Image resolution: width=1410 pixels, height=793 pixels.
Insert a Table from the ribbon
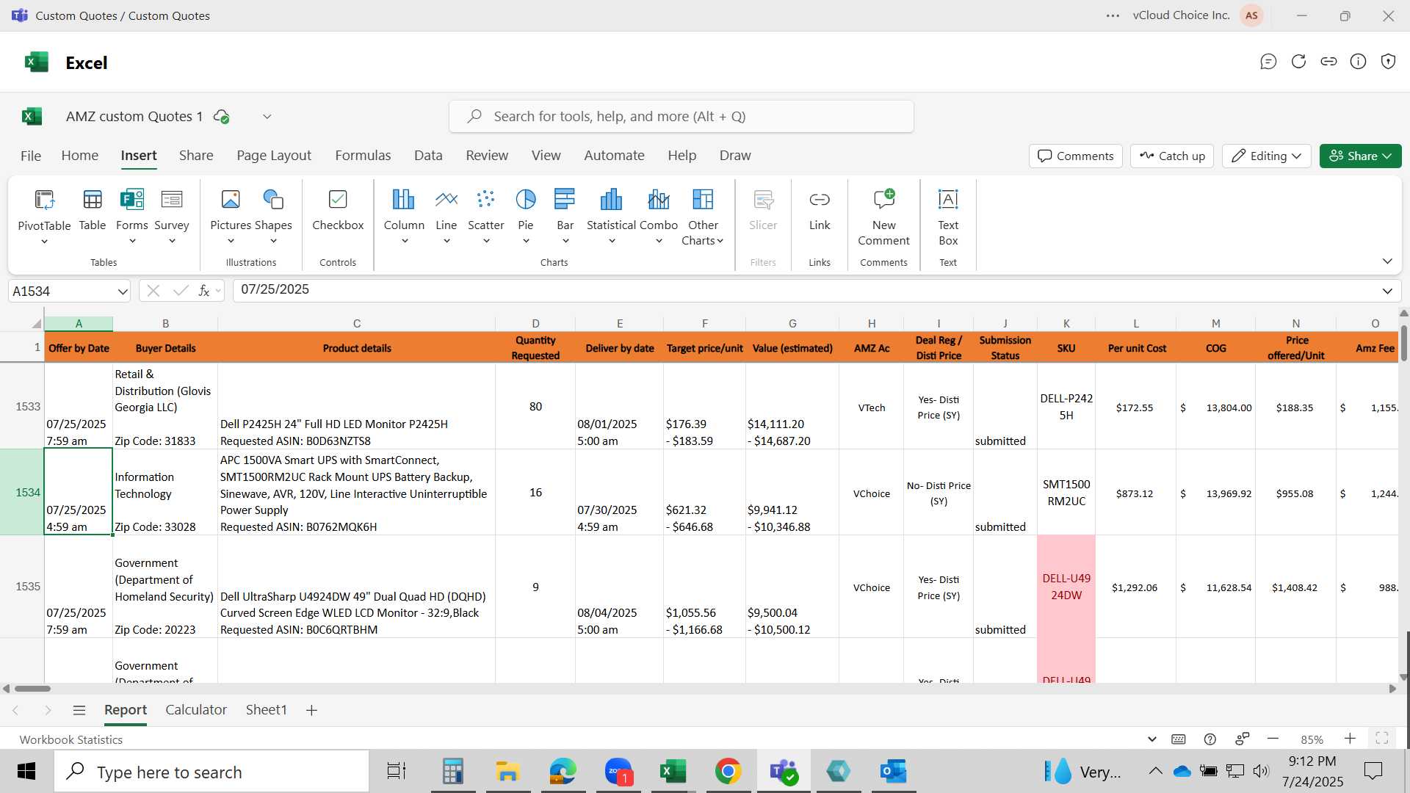click(93, 209)
